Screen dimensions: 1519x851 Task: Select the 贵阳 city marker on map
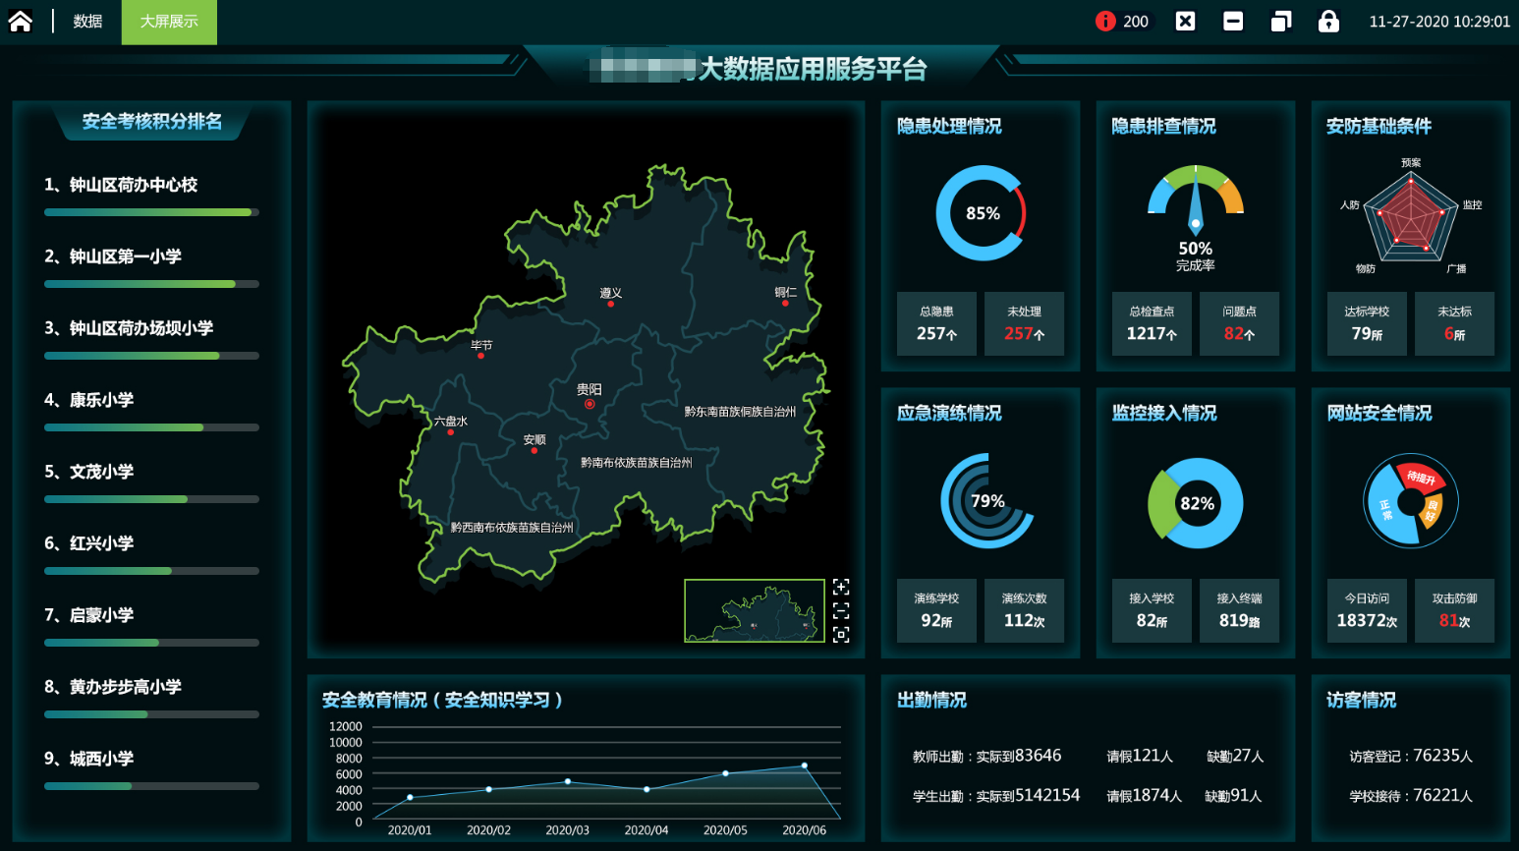tap(590, 404)
